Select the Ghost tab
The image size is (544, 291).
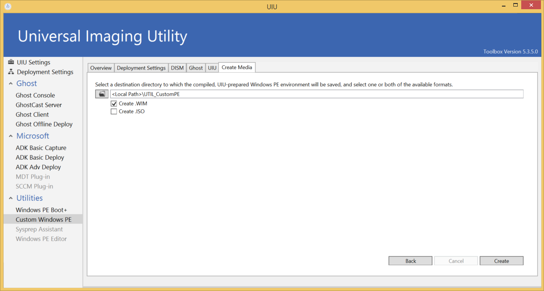(x=196, y=68)
